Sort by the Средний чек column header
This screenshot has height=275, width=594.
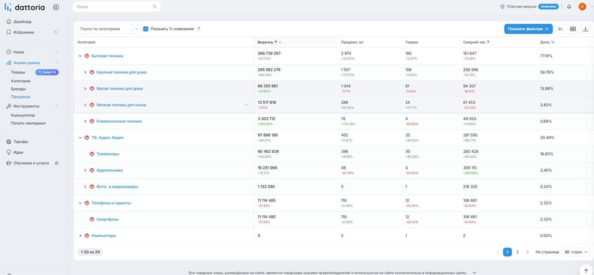coord(476,42)
